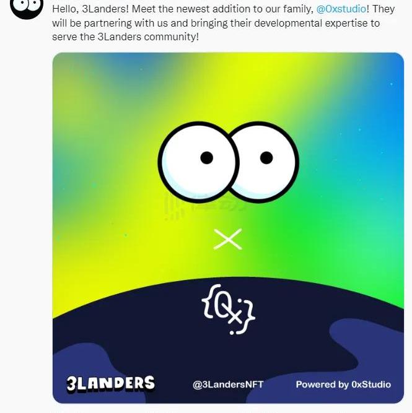Screen dimensions: 412x413
Task: Click the googly eyes logo in the image
Action: [x=228, y=162]
